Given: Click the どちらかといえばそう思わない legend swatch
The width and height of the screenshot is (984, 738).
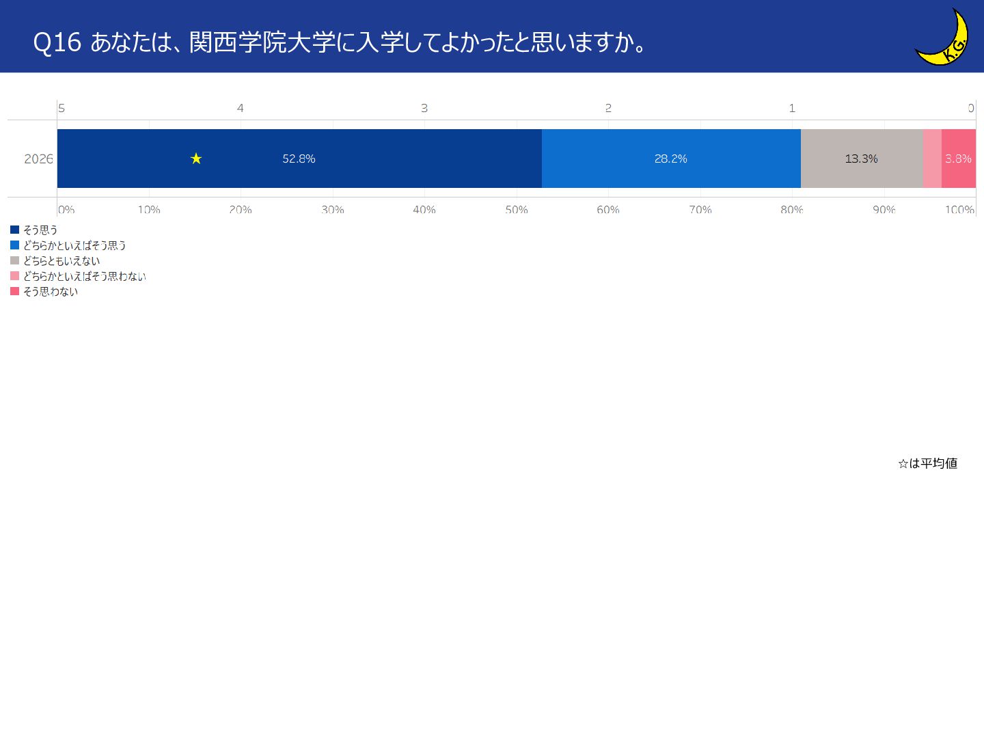Looking at the screenshot, I should (x=15, y=275).
